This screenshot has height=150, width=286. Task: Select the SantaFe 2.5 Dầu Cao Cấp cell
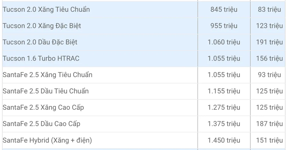coord(41,124)
